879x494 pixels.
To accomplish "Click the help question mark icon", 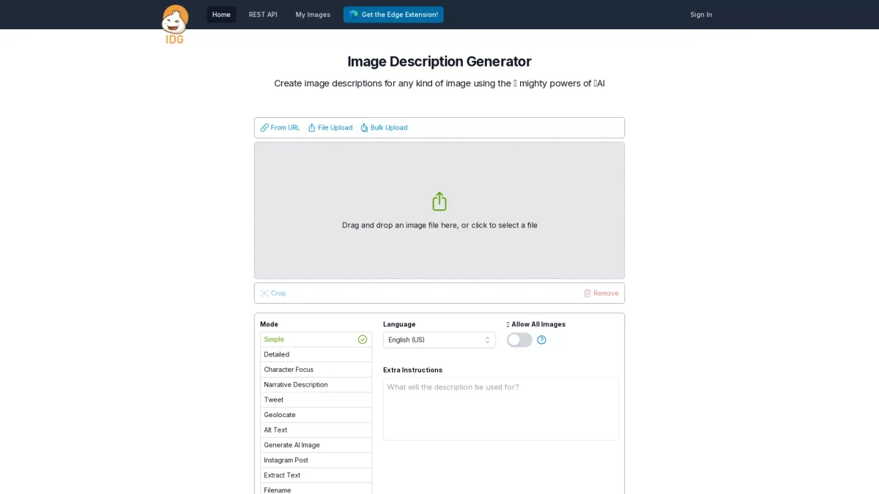I will (541, 340).
